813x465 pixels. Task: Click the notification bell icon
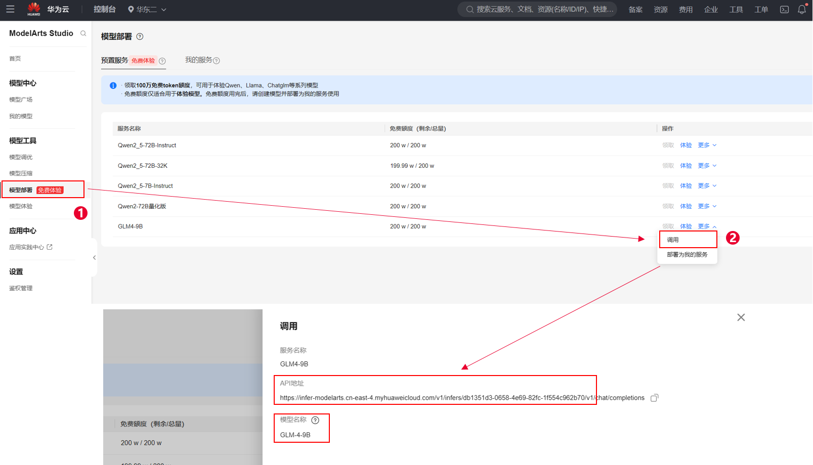point(802,9)
